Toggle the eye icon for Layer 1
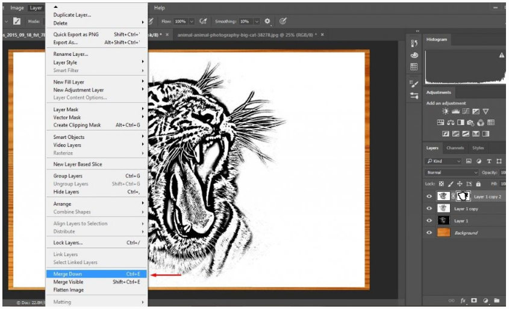 [x=429, y=221]
